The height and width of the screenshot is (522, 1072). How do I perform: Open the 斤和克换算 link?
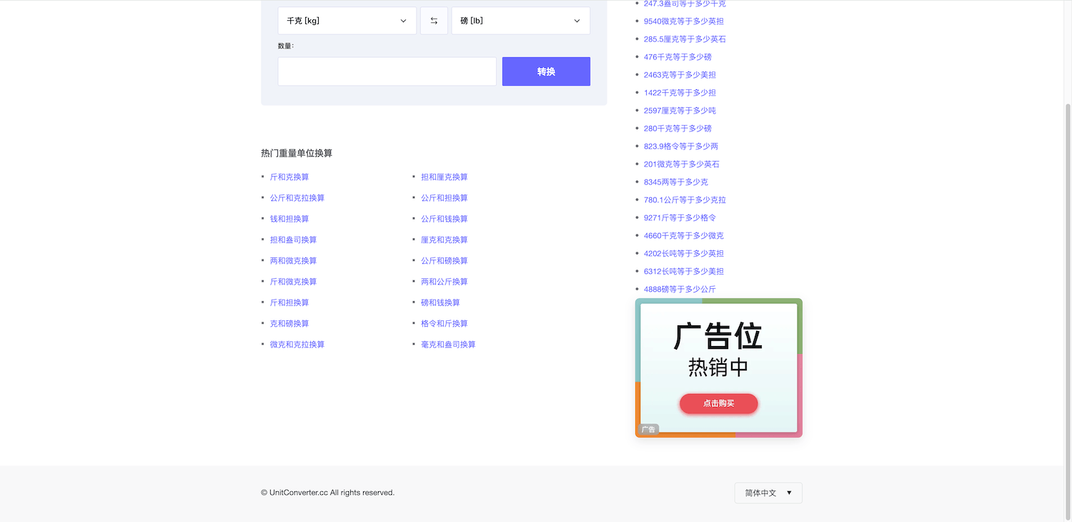(289, 177)
